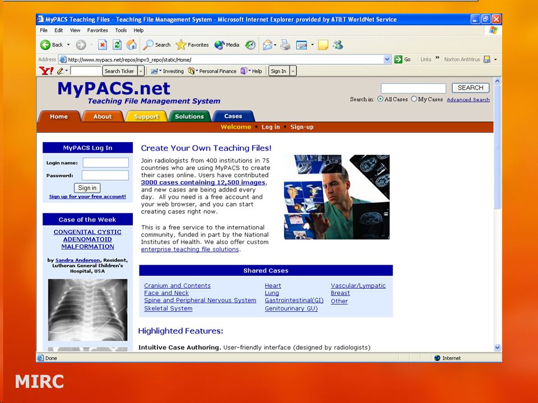Open the Back button history dropdown
Screen dimensions: 538x403
click(68, 45)
